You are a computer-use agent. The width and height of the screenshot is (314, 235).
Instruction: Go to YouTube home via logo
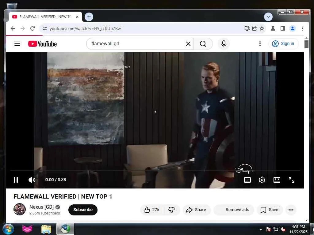pos(42,44)
